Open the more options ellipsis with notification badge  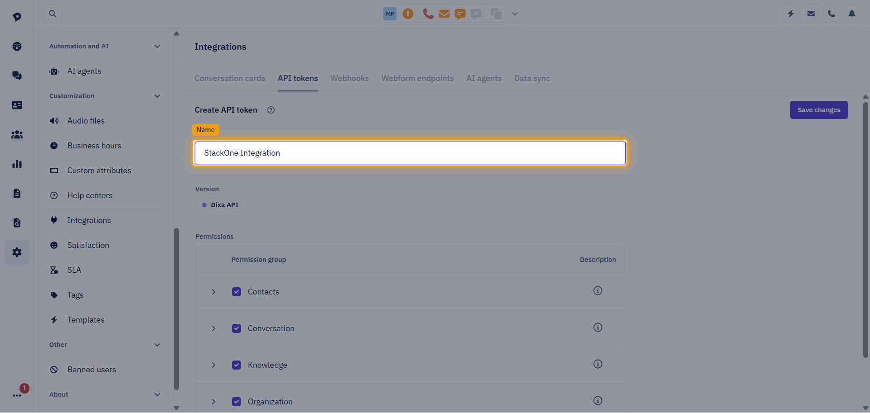pos(17,395)
